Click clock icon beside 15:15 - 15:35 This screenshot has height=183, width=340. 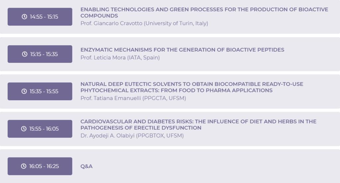[x=25, y=54]
